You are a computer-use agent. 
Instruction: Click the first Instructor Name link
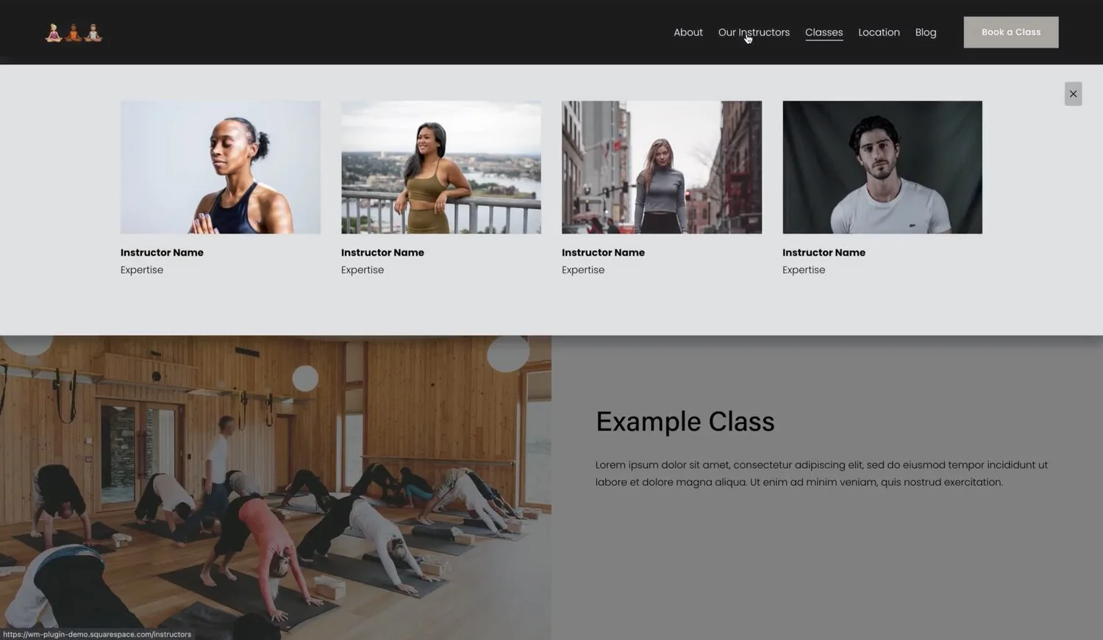[162, 252]
